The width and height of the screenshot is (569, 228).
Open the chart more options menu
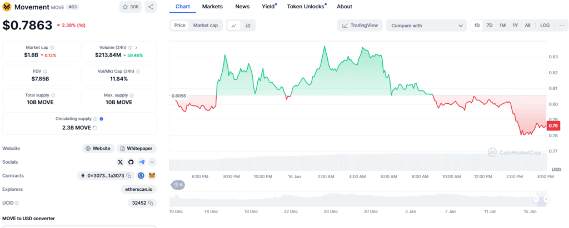[x=562, y=26]
